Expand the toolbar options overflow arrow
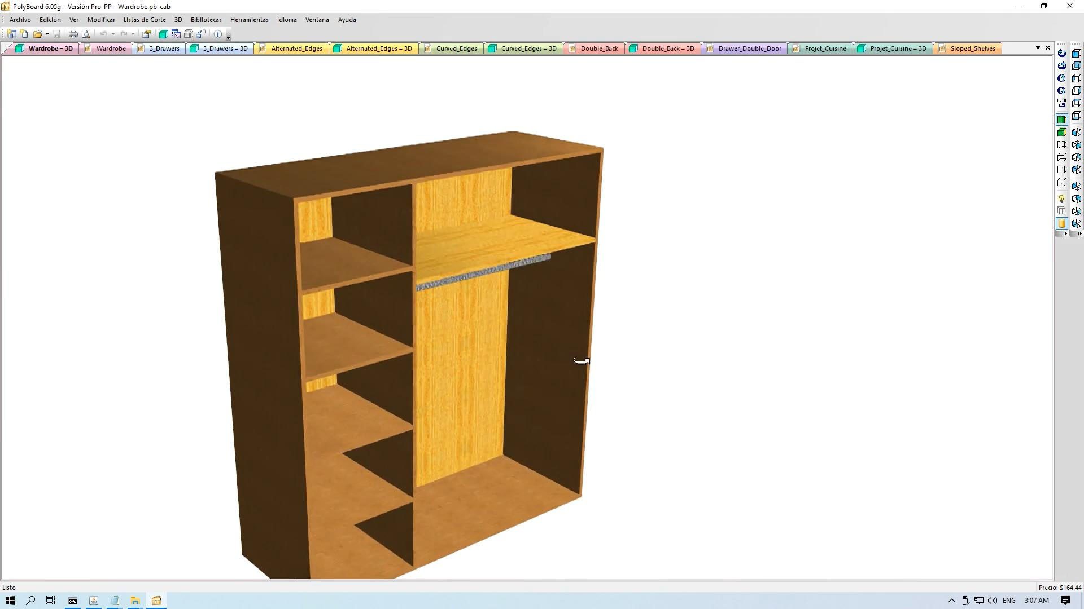 [x=228, y=36]
